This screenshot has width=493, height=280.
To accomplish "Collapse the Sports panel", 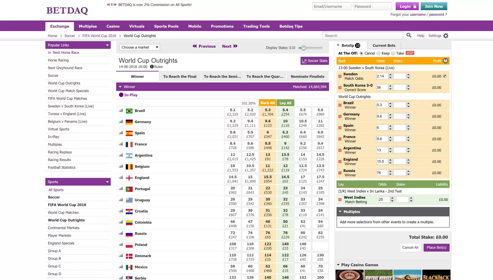I will (x=107, y=182).
